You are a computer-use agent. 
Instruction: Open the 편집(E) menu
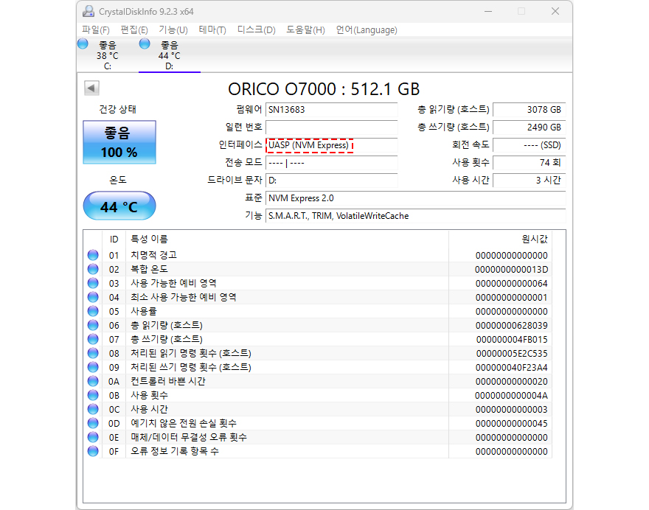coord(134,29)
